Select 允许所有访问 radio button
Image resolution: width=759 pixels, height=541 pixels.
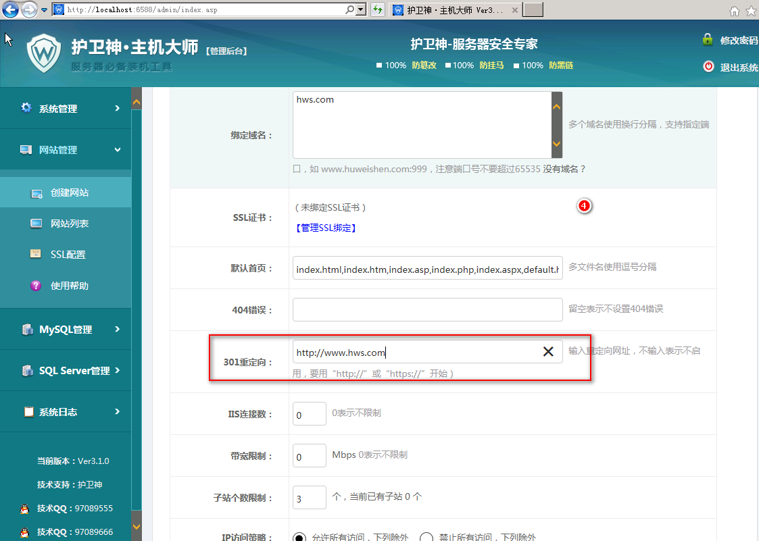pos(299,538)
